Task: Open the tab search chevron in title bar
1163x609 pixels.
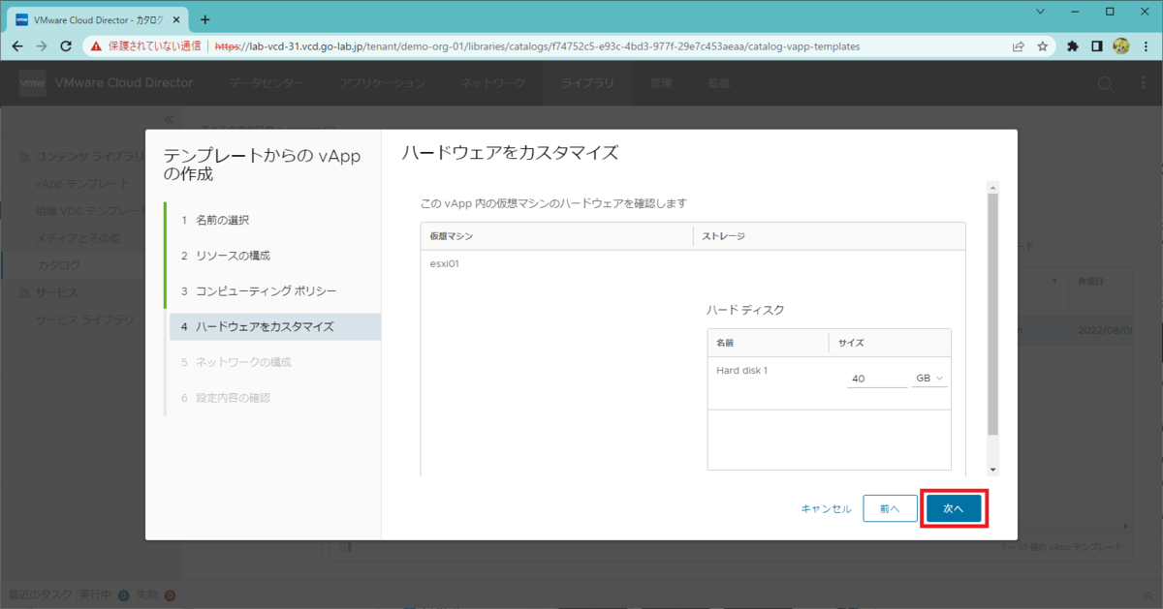Action: point(1041,13)
